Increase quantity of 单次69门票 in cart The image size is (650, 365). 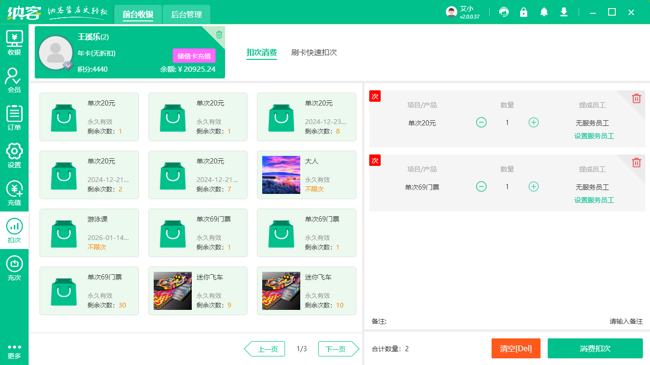534,187
